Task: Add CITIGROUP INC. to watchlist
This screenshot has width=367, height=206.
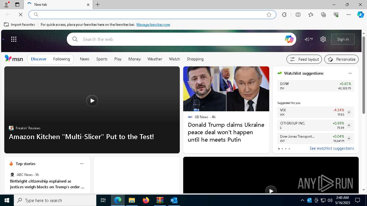Action: click(349, 125)
